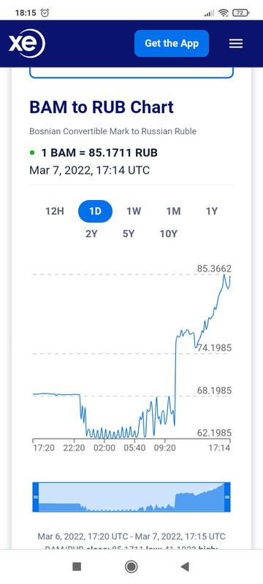Click the chart line peak near 85.3662
The height and width of the screenshot is (584, 263).
tap(224, 274)
